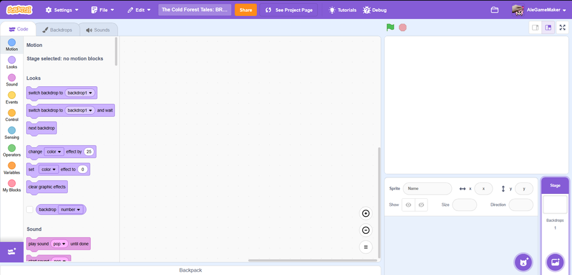
Task: Show sprite using eye icon
Action: click(x=408, y=205)
